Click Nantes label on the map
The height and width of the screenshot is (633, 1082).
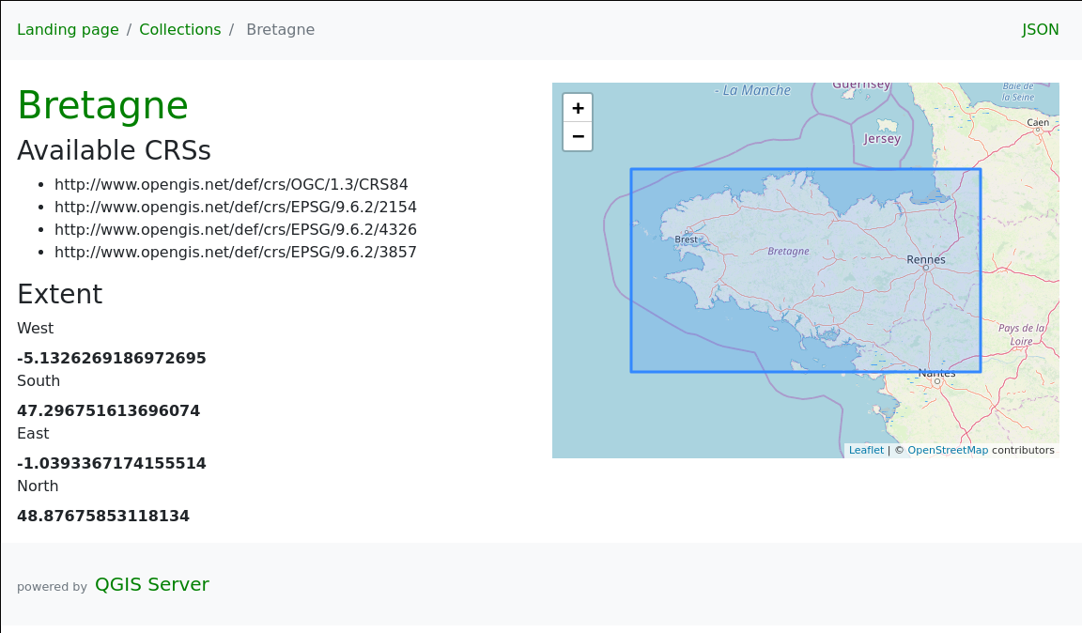(x=936, y=373)
